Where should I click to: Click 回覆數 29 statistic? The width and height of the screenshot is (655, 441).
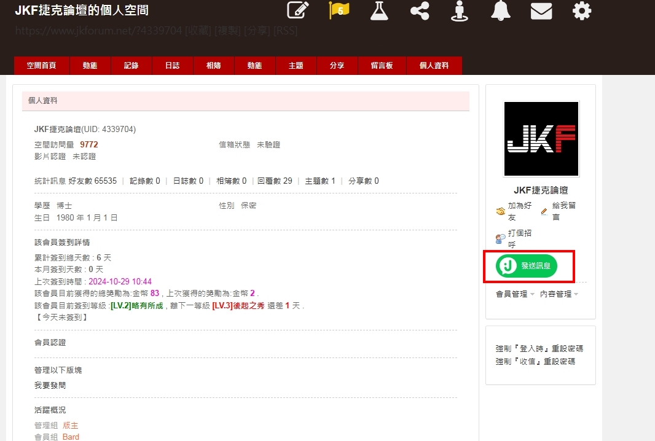click(275, 181)
